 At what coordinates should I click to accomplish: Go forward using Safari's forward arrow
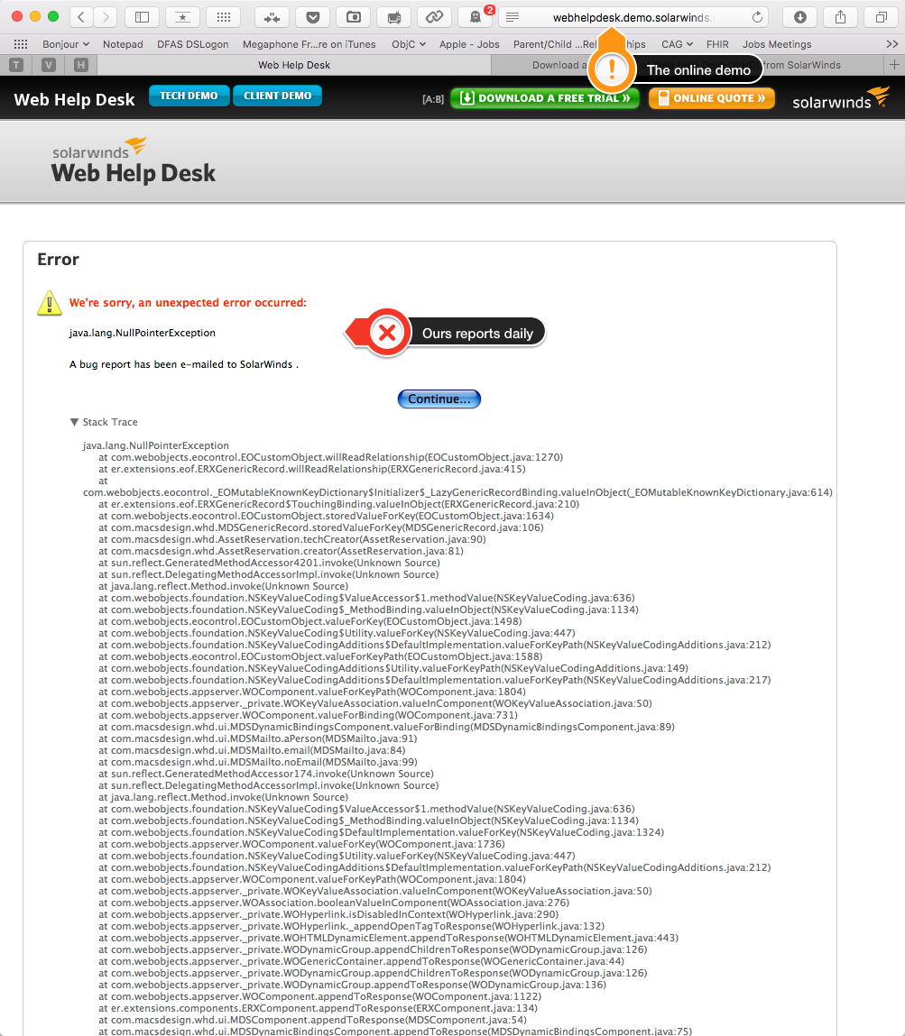point(105,17)
